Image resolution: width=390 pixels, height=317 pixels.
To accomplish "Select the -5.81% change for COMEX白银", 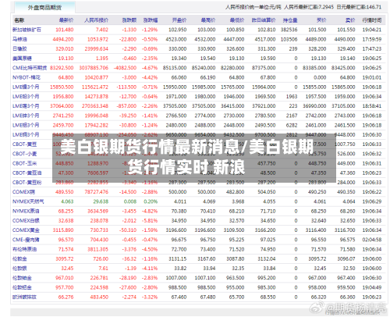I will click(150, 221).
